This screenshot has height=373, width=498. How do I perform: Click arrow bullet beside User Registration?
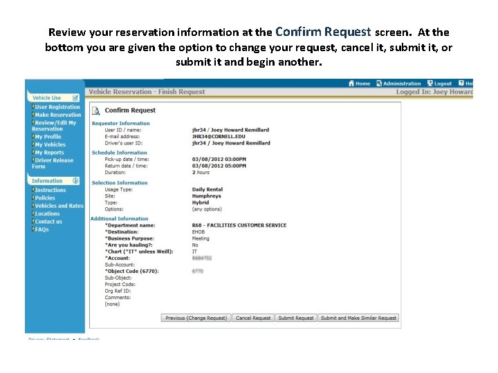point(33,106)
